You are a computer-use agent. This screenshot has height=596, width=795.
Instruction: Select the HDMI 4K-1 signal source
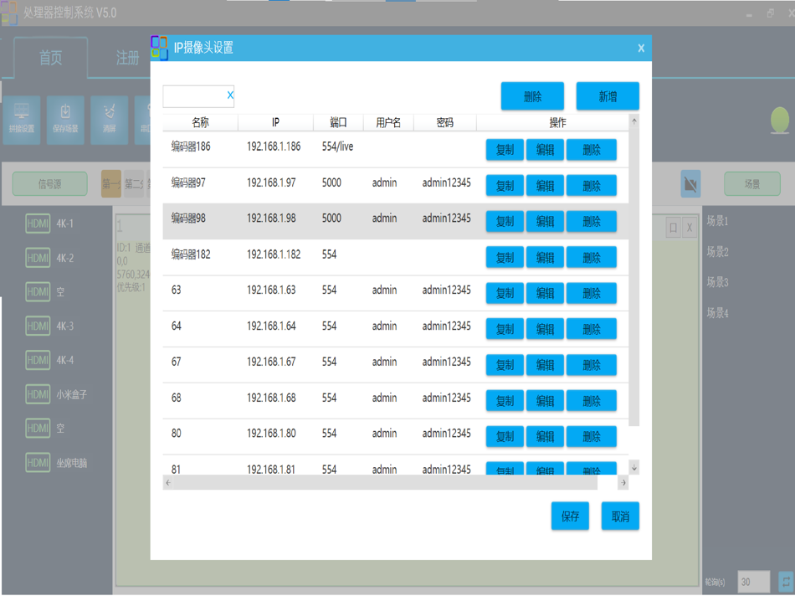point(49,223)
